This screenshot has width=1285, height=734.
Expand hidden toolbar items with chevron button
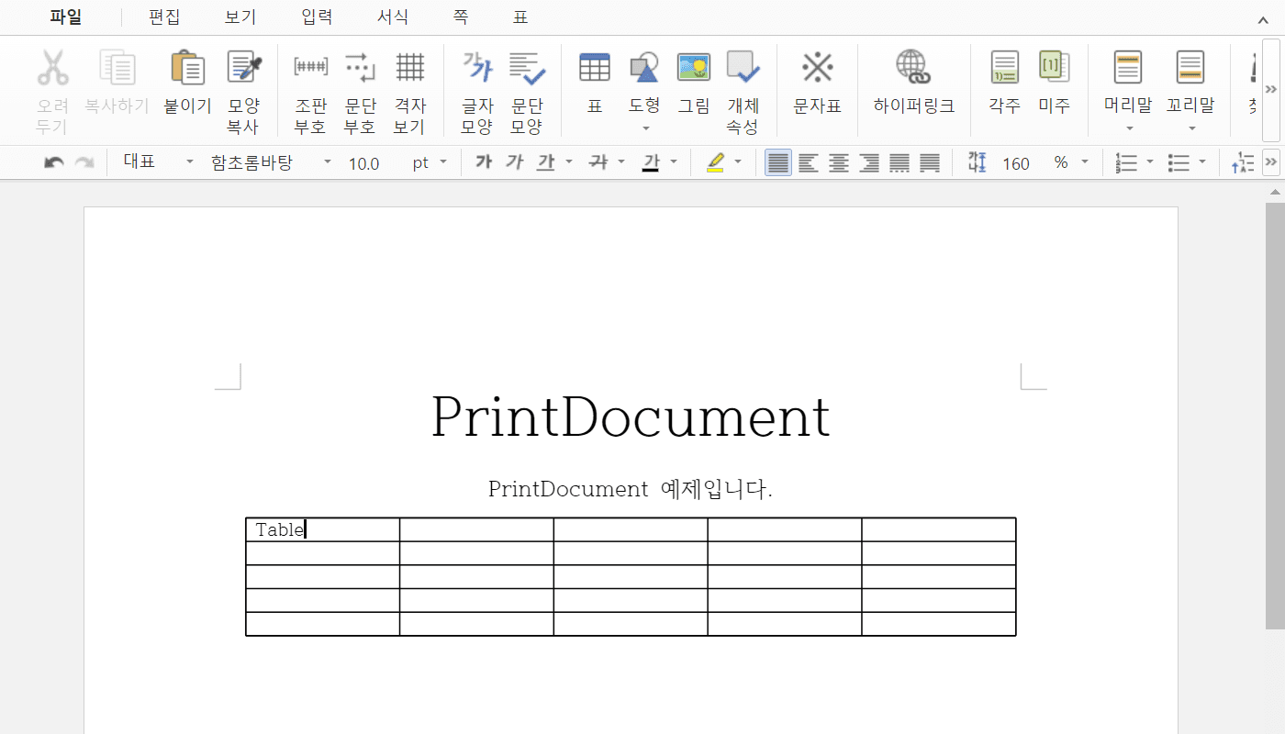point(1271,89)
